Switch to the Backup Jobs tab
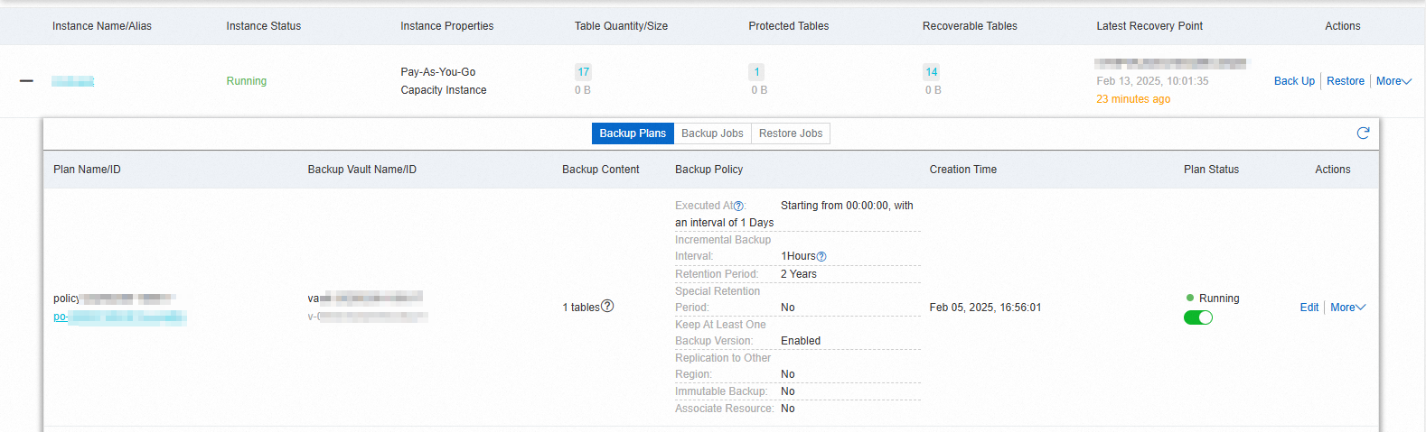The height and width of the screenshot is (432, 1426). point(712,133)
